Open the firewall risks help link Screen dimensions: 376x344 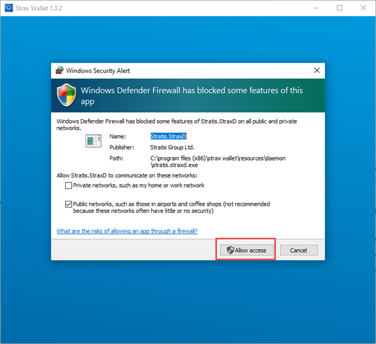coord(127,231)
